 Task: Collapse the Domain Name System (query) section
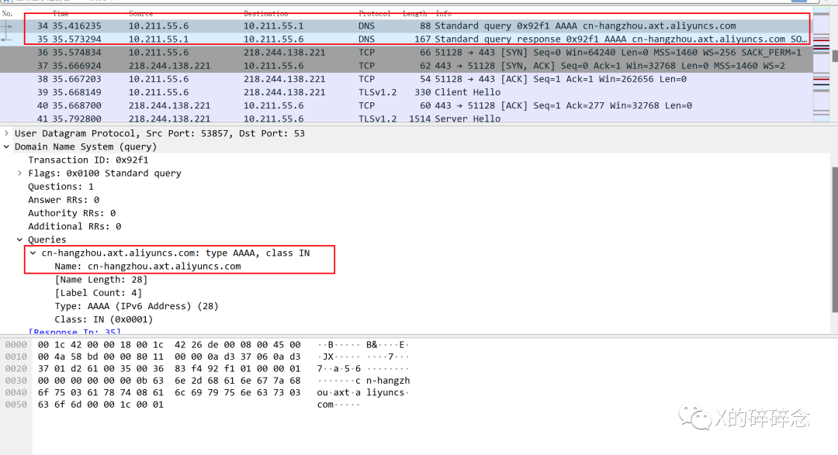click(7, 146)
